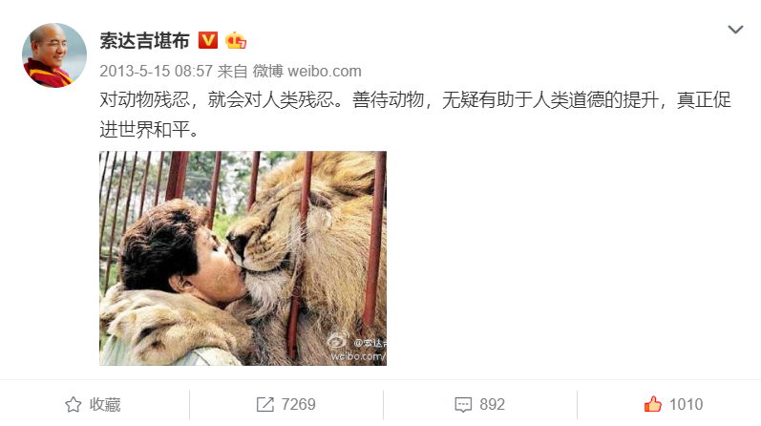The width and height of the screenshot is (761, 426).
Task: Click the repost share arrow icon
Action: coord(265,404)
